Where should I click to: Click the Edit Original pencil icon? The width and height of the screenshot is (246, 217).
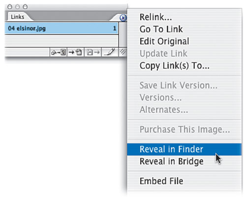(110, 52)
